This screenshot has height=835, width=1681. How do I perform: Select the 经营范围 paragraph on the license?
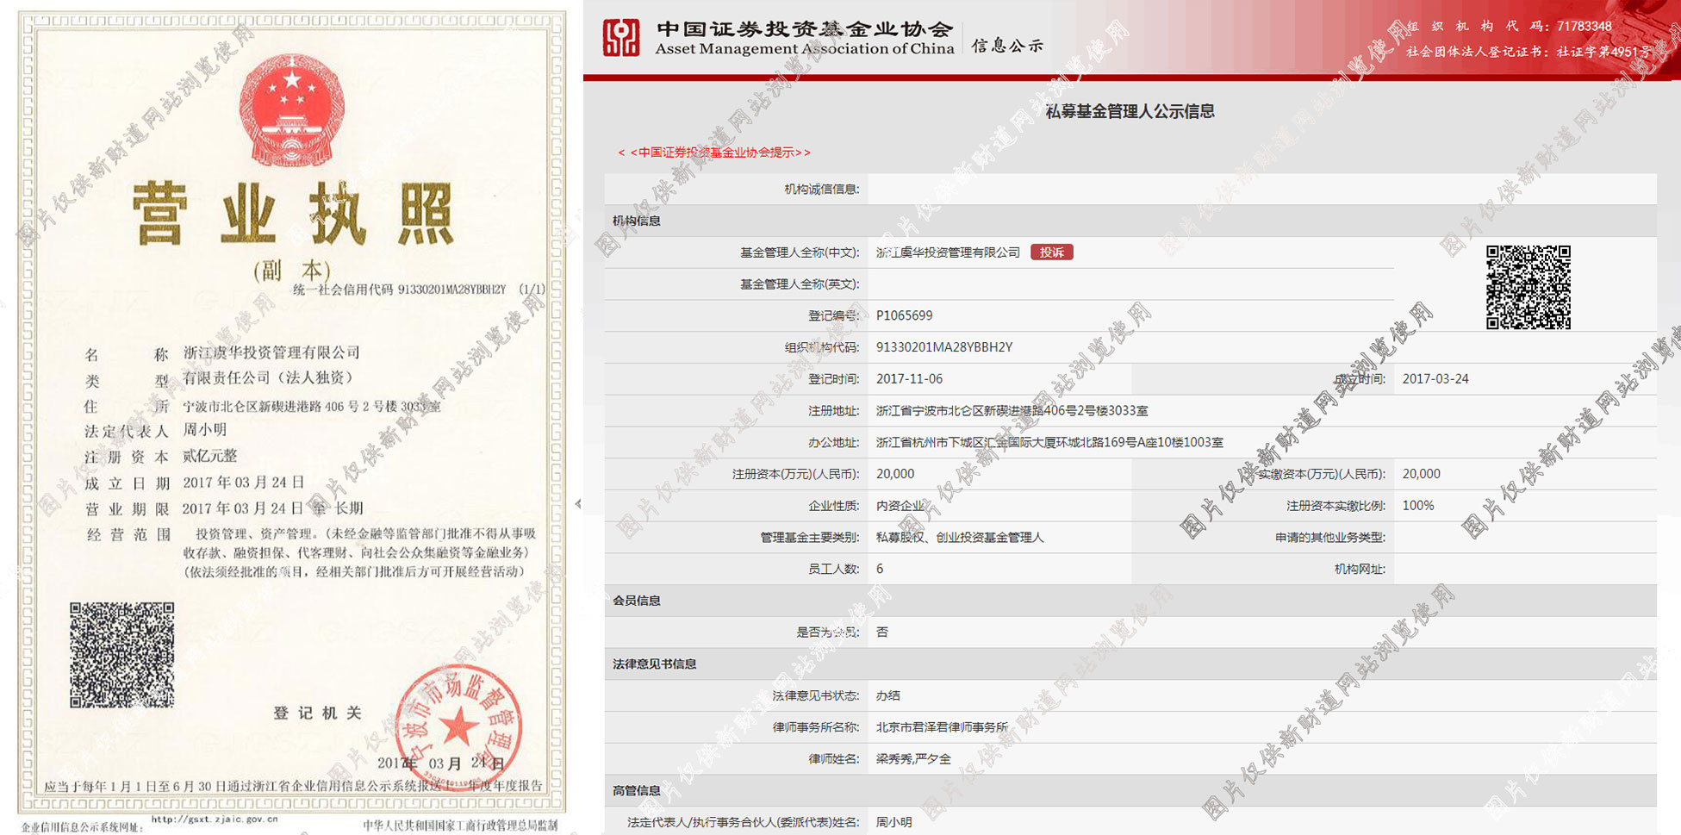coord(360,552)
